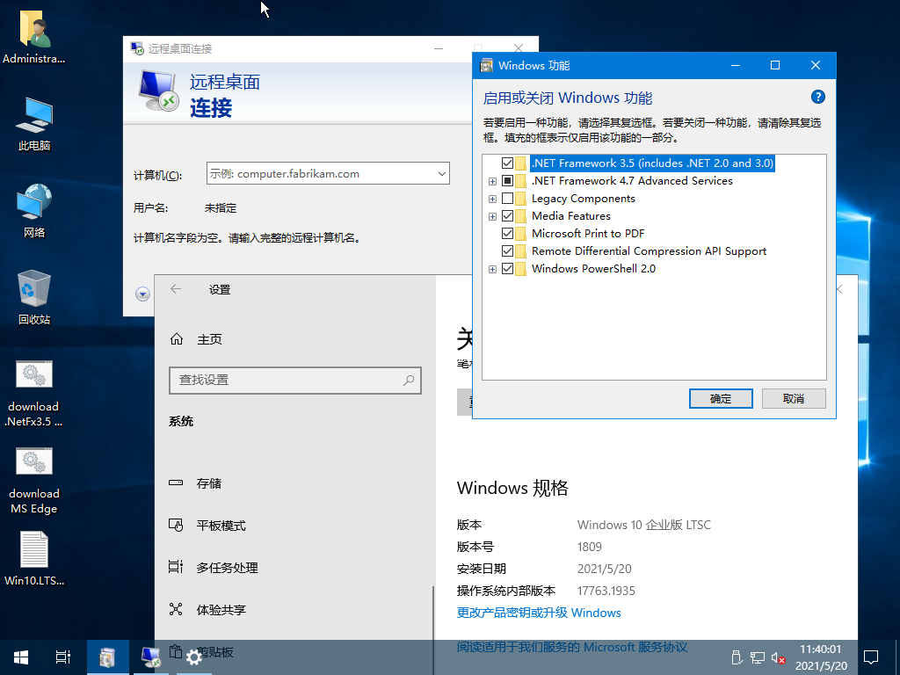Viewport: 900px width, 675px height.
Task: Expand .NET Framework 4.7 Advanced Services node
Action: tap(492, 181)
